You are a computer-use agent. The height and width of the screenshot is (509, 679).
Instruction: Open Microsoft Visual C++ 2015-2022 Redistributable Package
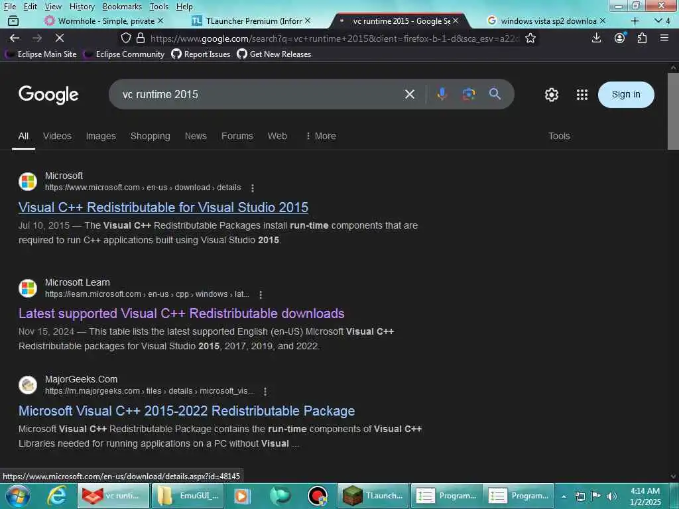point(186,411)
